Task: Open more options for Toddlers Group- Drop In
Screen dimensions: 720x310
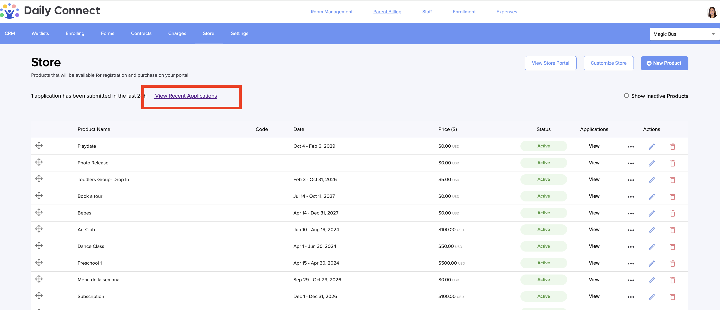Action: tap(631, 180)
